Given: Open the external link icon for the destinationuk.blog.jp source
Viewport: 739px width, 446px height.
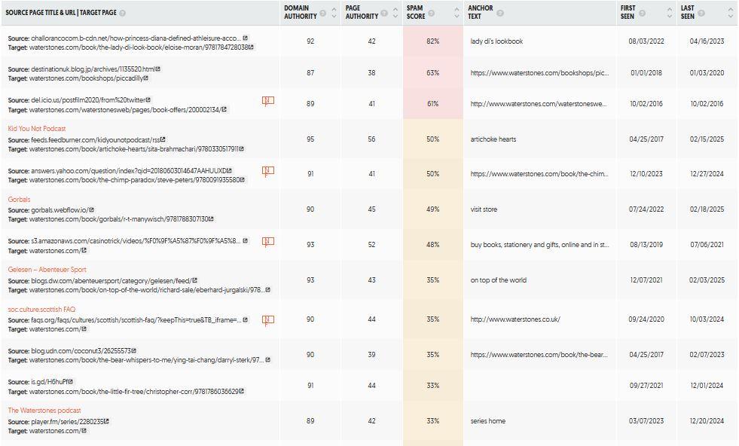Looking at the screenshot, I should 158,69.
